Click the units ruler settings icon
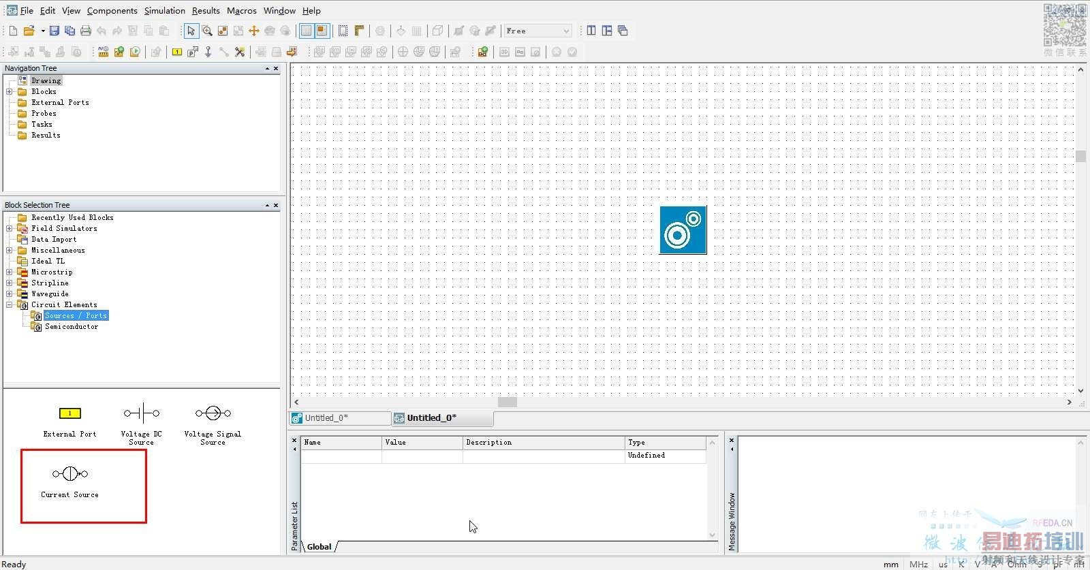Viewport: 1090px width, 570px height. (104, 52)
